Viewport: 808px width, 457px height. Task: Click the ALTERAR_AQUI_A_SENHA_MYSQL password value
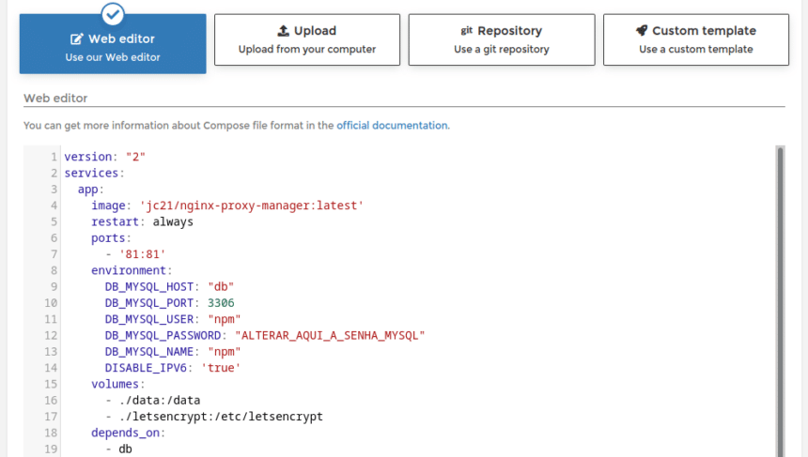330,335
